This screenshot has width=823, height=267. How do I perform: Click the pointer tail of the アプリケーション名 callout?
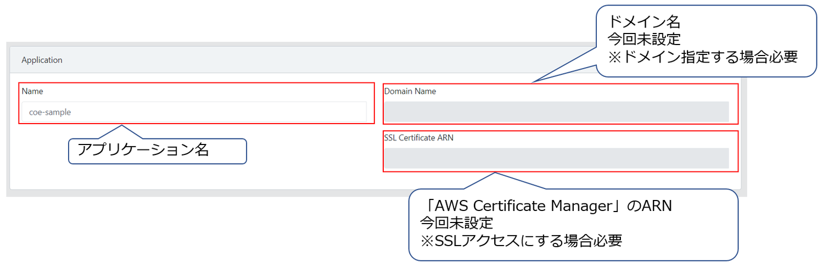(121, 132)
